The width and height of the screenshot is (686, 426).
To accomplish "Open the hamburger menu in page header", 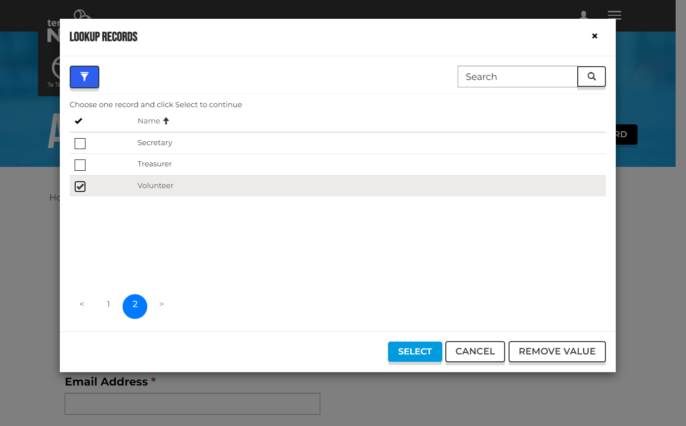I will pyautogui.click(x=614, y=15).
